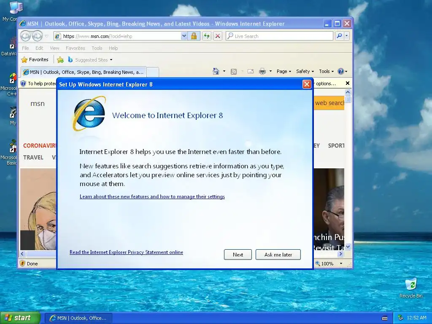Click the status bar shield icon beside Done

23,263
